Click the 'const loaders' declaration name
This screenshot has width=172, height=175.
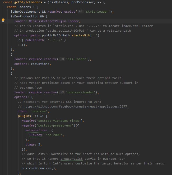pos(24,7)
